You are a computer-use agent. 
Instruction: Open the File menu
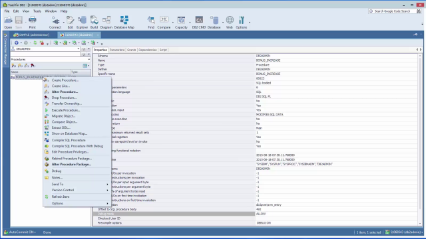(7, 11)
